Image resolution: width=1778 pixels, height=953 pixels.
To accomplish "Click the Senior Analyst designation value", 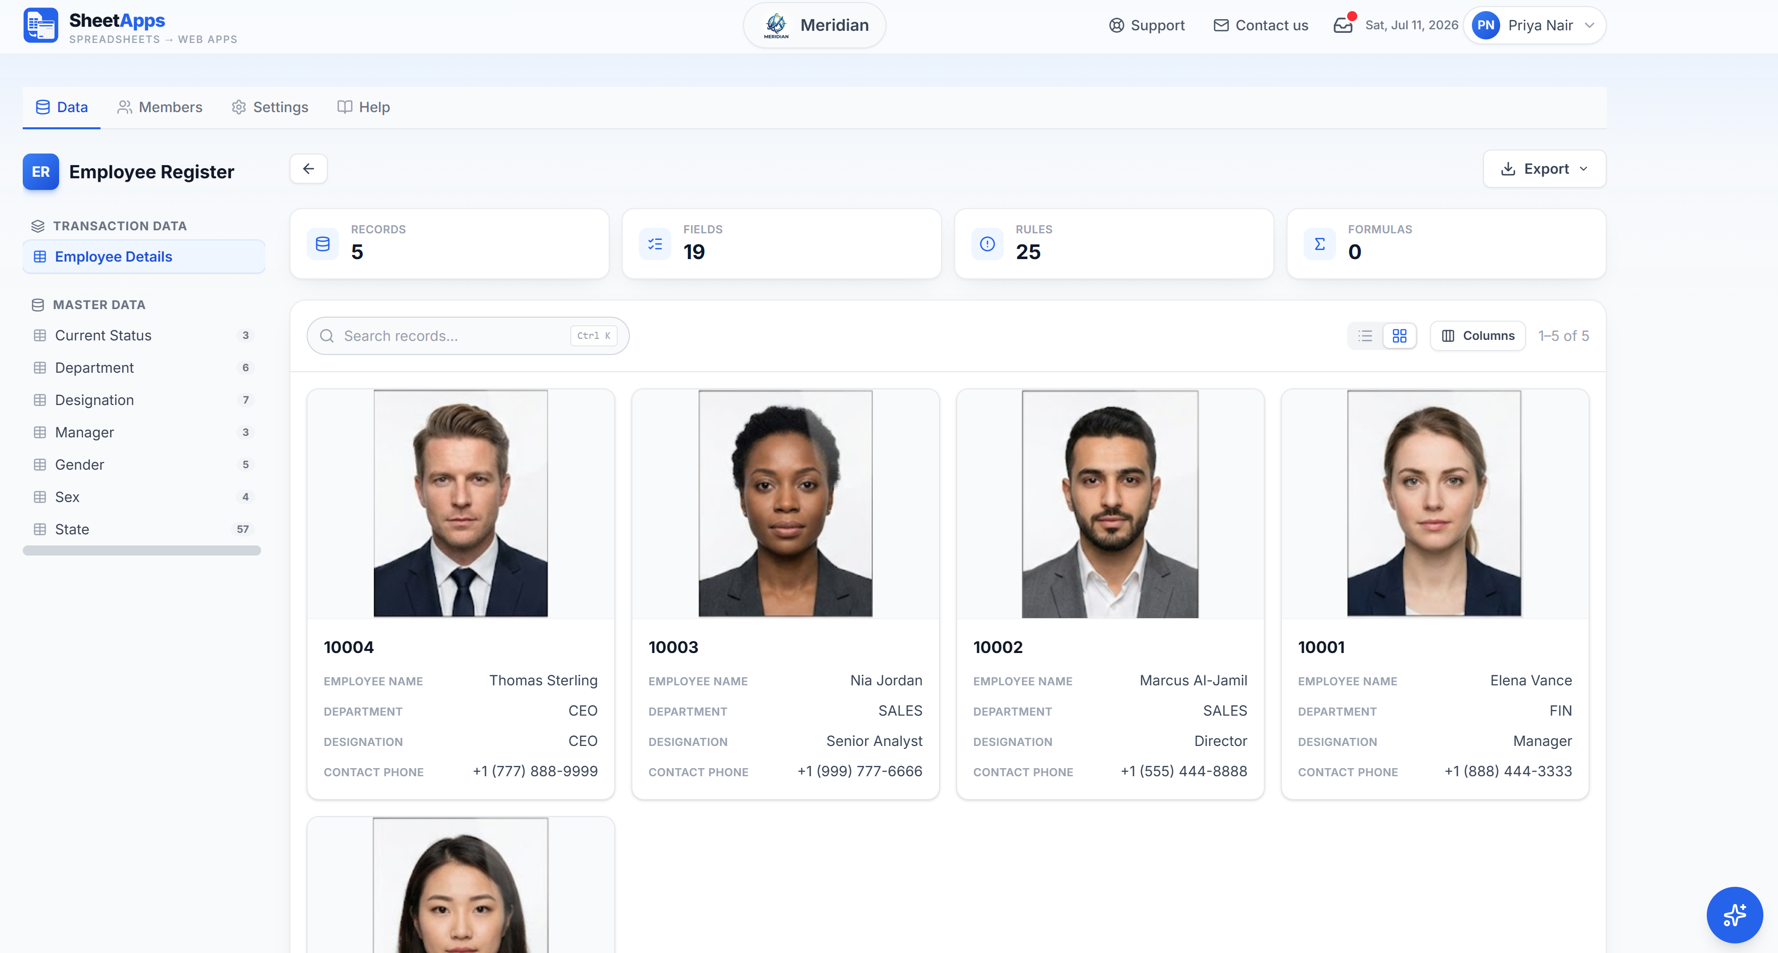I will click(874, 741).
